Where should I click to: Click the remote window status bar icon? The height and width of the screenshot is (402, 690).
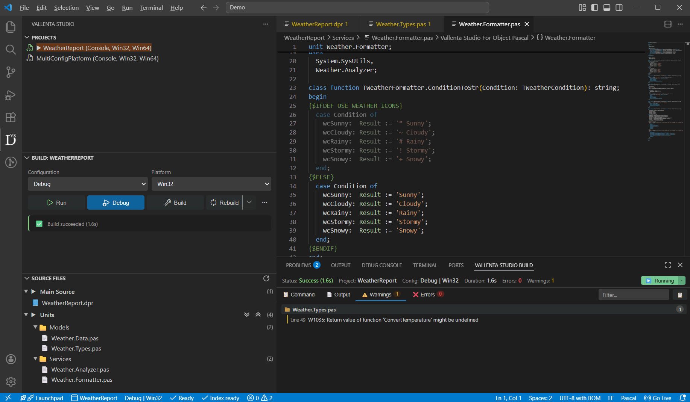click(8, 398)
